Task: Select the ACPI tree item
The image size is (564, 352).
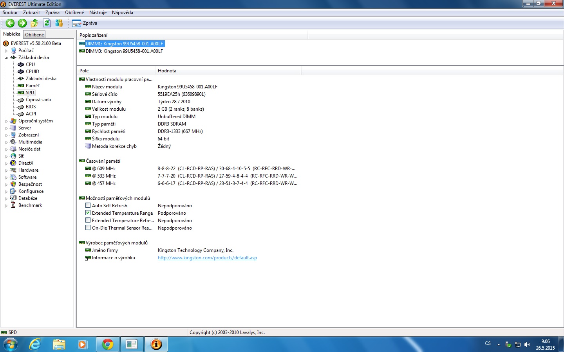Action: [x=31, y=114]
